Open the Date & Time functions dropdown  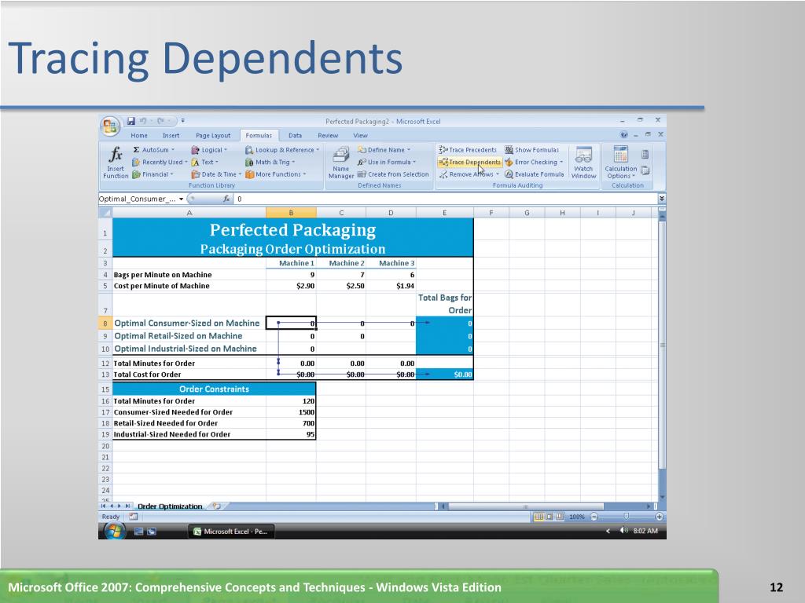coord(216,174)
